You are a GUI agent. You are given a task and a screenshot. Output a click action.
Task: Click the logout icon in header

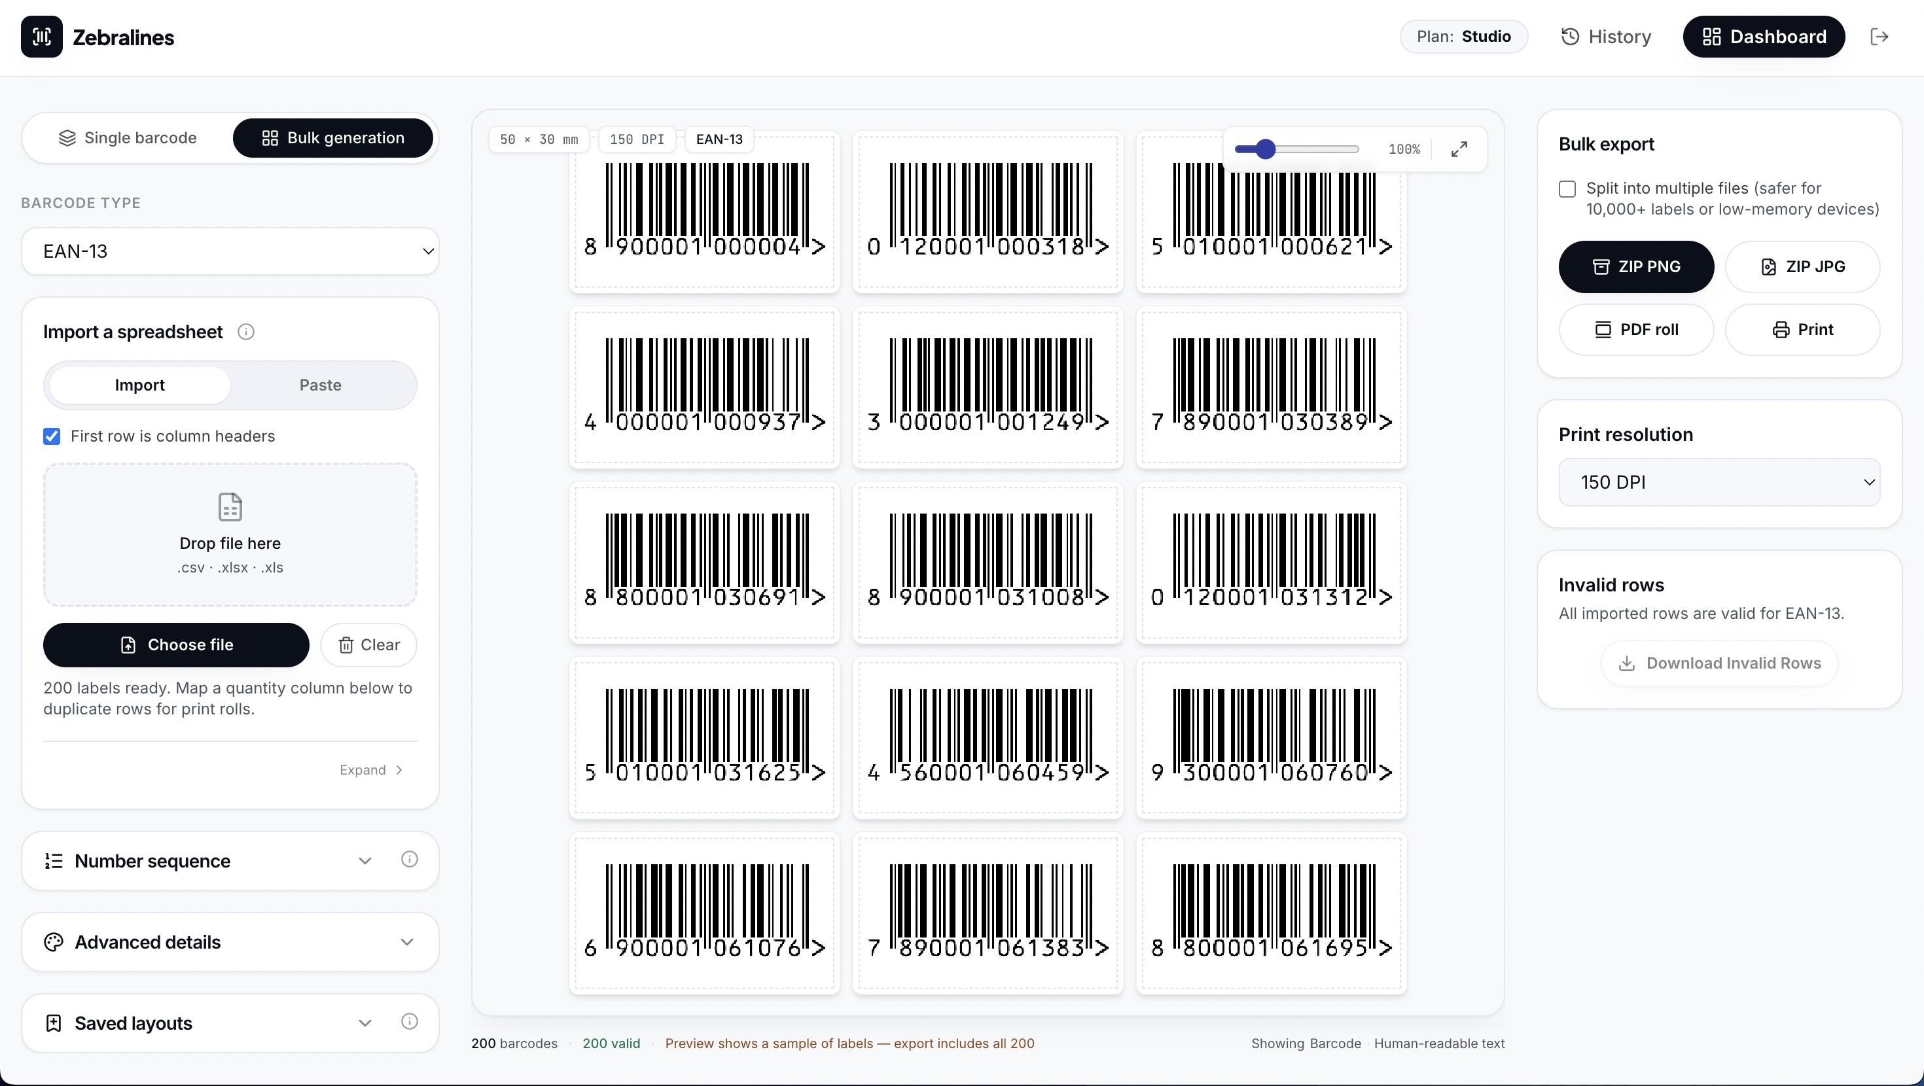pyautogui.click(x=1879, y=37)
